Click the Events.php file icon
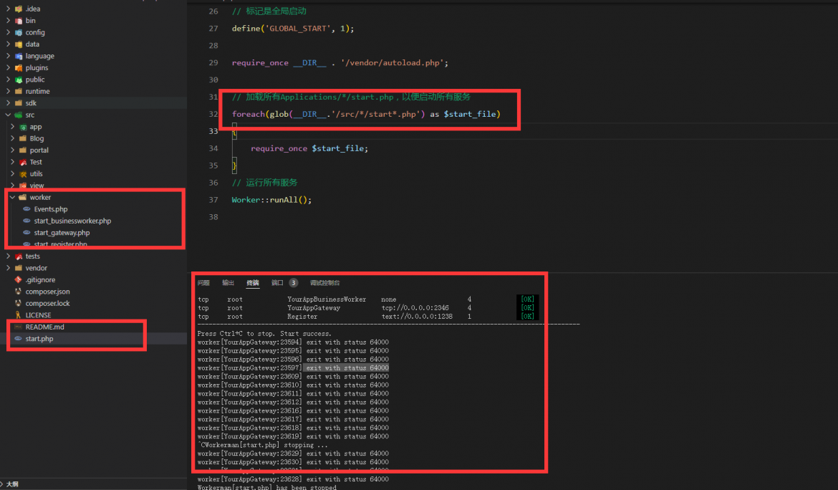The image size is (838, 490). [27, 209]
